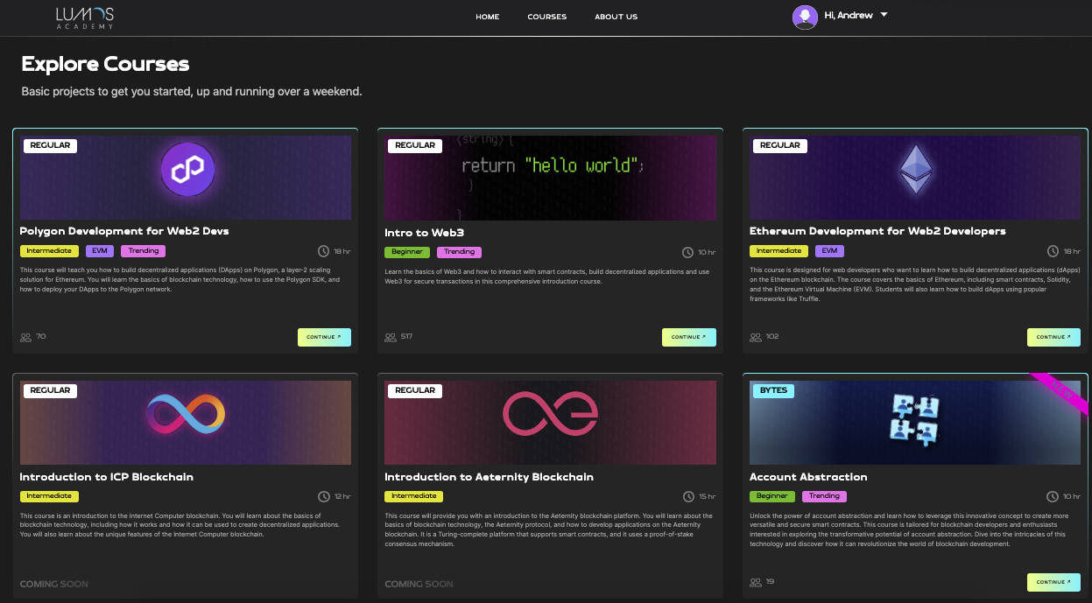
Task: Open the Intro to Web3 hello world banner image
Action: pos(550,178)
